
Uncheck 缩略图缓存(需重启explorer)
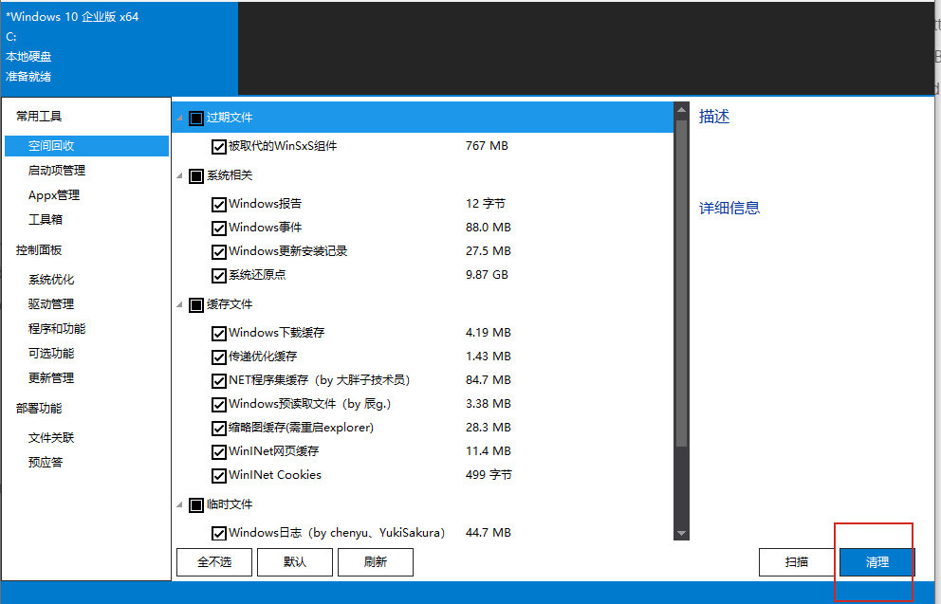[219, 428]
